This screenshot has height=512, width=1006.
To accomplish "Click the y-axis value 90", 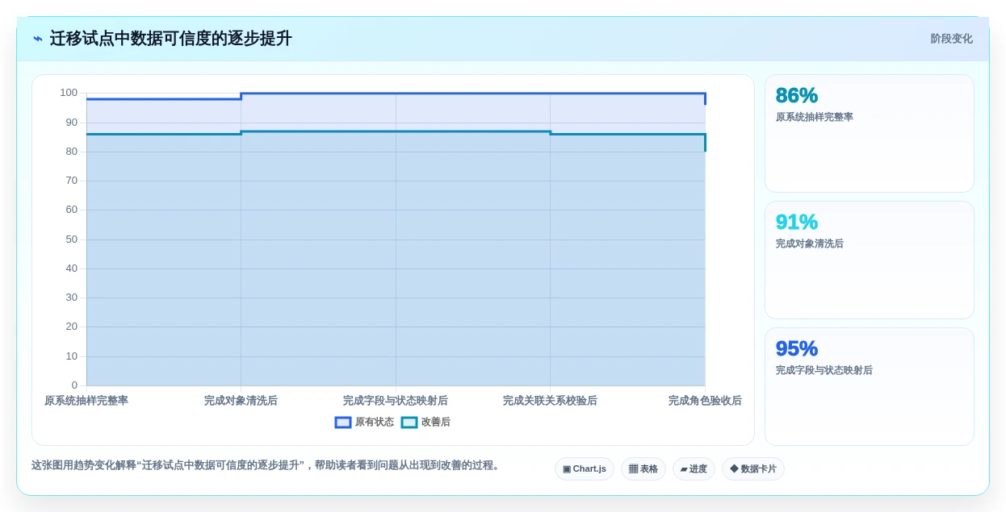I will 72,123.
